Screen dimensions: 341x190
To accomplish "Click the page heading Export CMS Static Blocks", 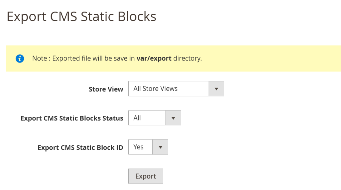I will (82, 17).
